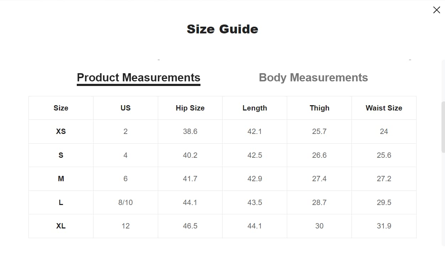The image size is (445, 264).
Task: Close the Size Guide dialog
Action: click(436, 10)
